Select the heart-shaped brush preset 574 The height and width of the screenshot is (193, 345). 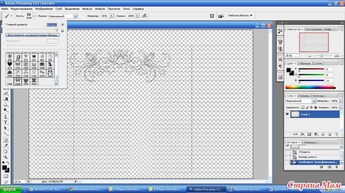[10, 65]
